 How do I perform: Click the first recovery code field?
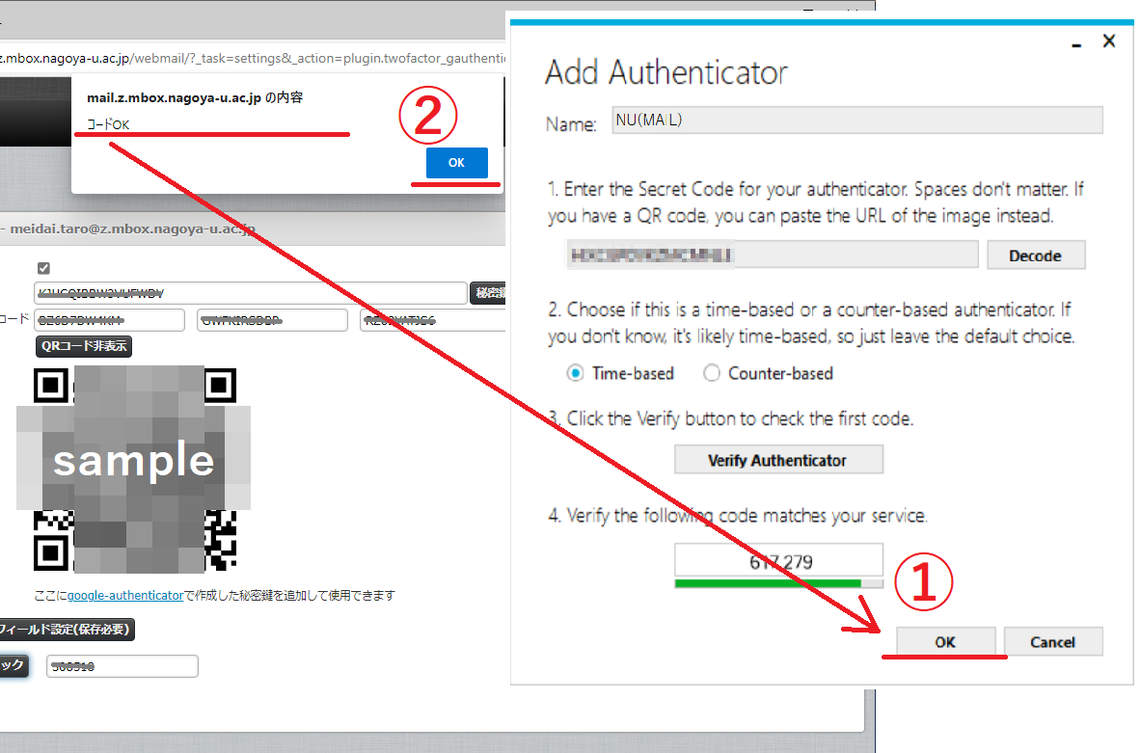click(x=108, y=320)
